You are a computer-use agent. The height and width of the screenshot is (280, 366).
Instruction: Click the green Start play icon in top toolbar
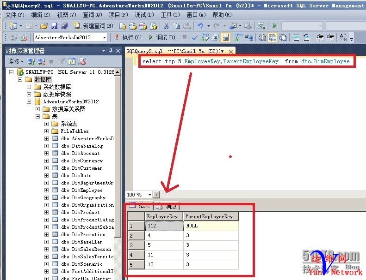tap(274, 26)
